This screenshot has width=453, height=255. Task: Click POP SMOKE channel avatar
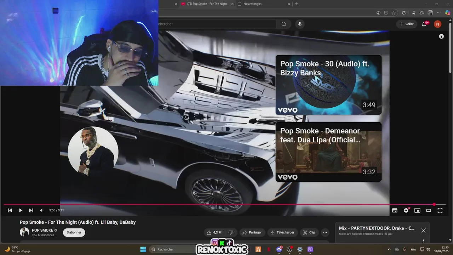click(x=24, y=232)
